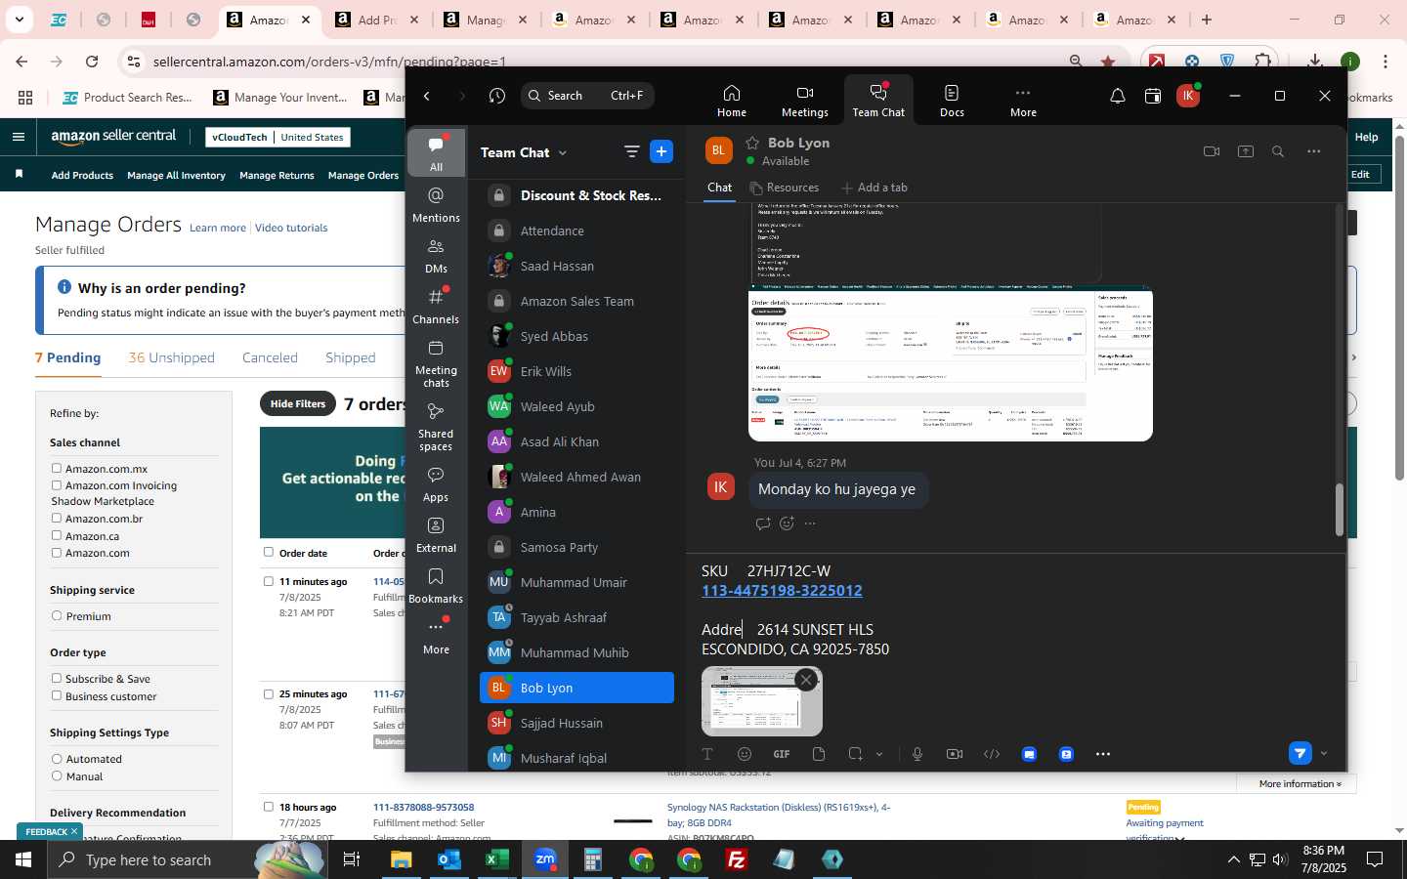Open Zoom history clock icon
The image size is (1407, 879).
click(497, 96)
